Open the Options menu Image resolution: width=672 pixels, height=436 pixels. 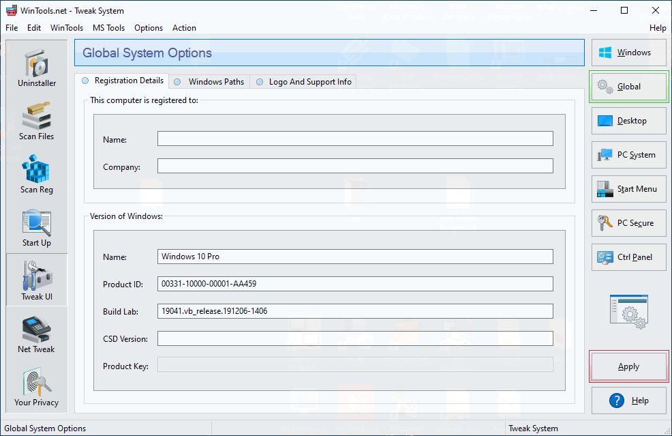149,28
